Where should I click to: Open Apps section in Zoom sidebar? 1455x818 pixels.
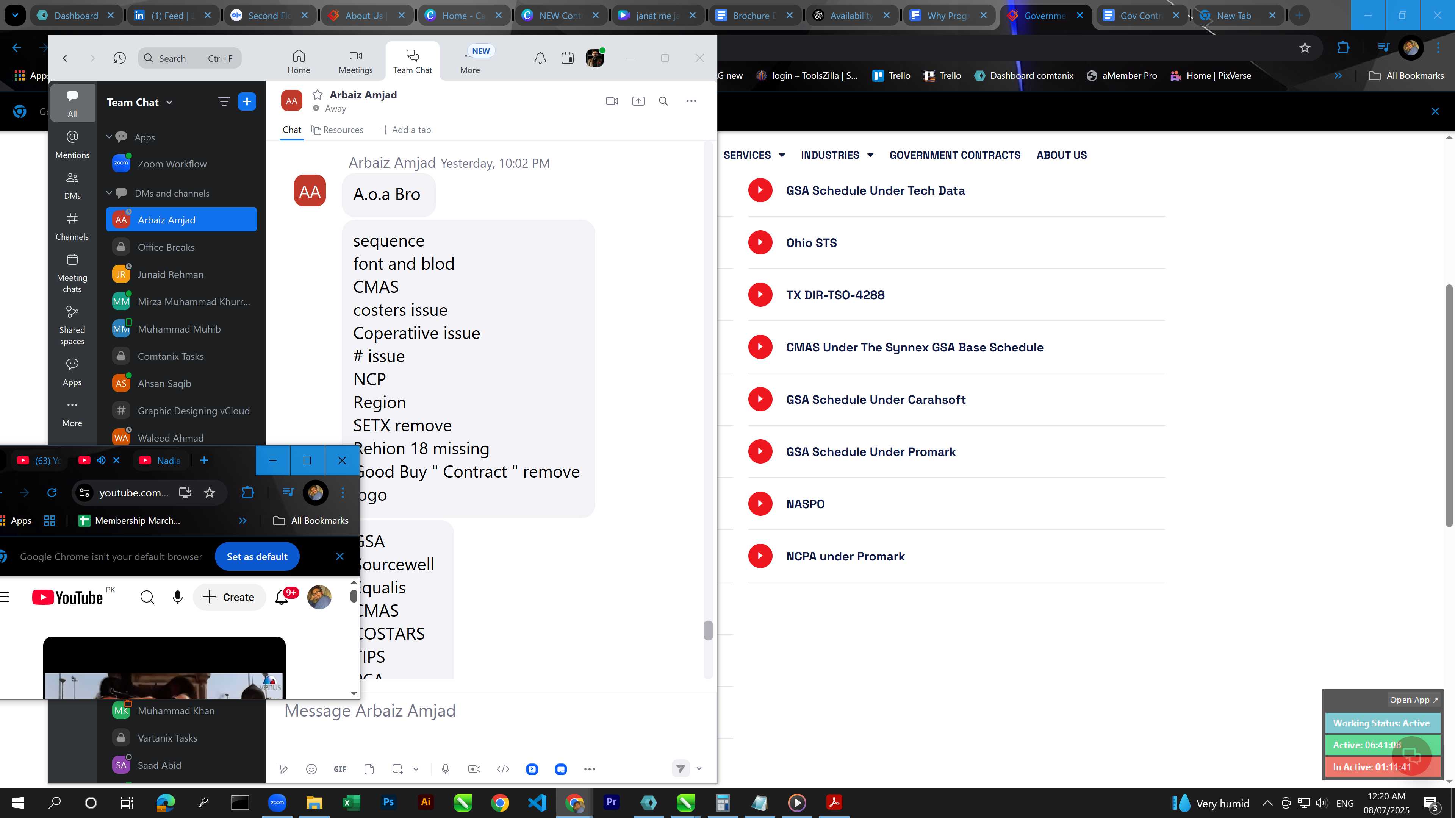[x=72, y=372]
